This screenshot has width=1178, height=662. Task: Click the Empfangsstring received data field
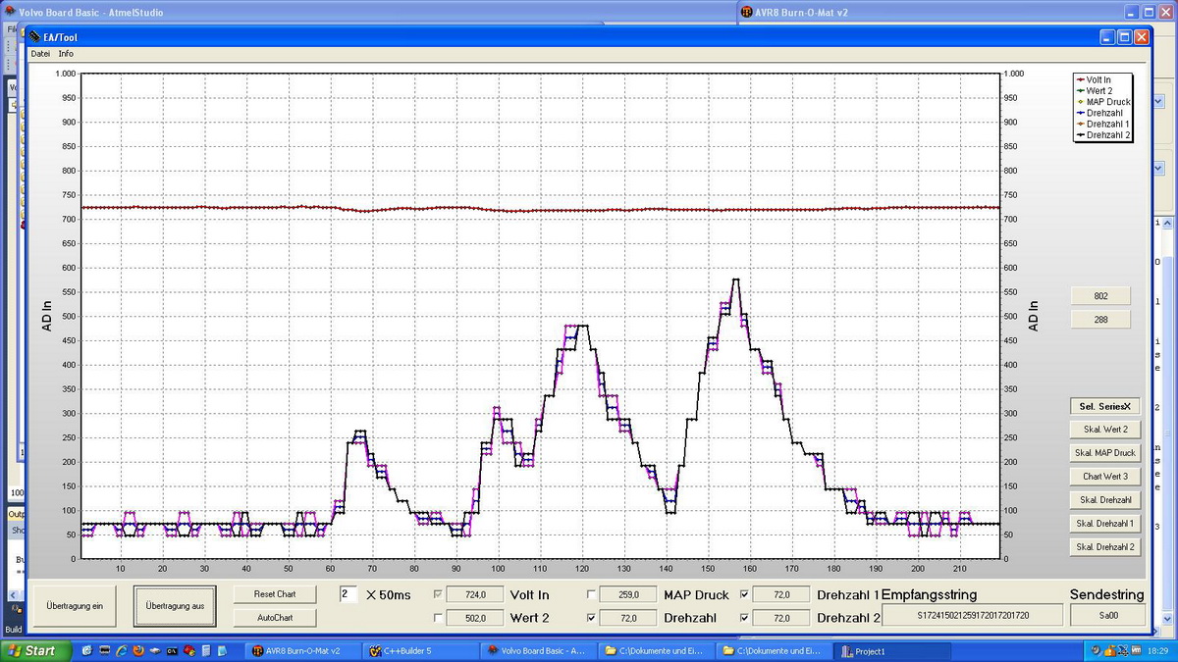click(x=972, y=615)
